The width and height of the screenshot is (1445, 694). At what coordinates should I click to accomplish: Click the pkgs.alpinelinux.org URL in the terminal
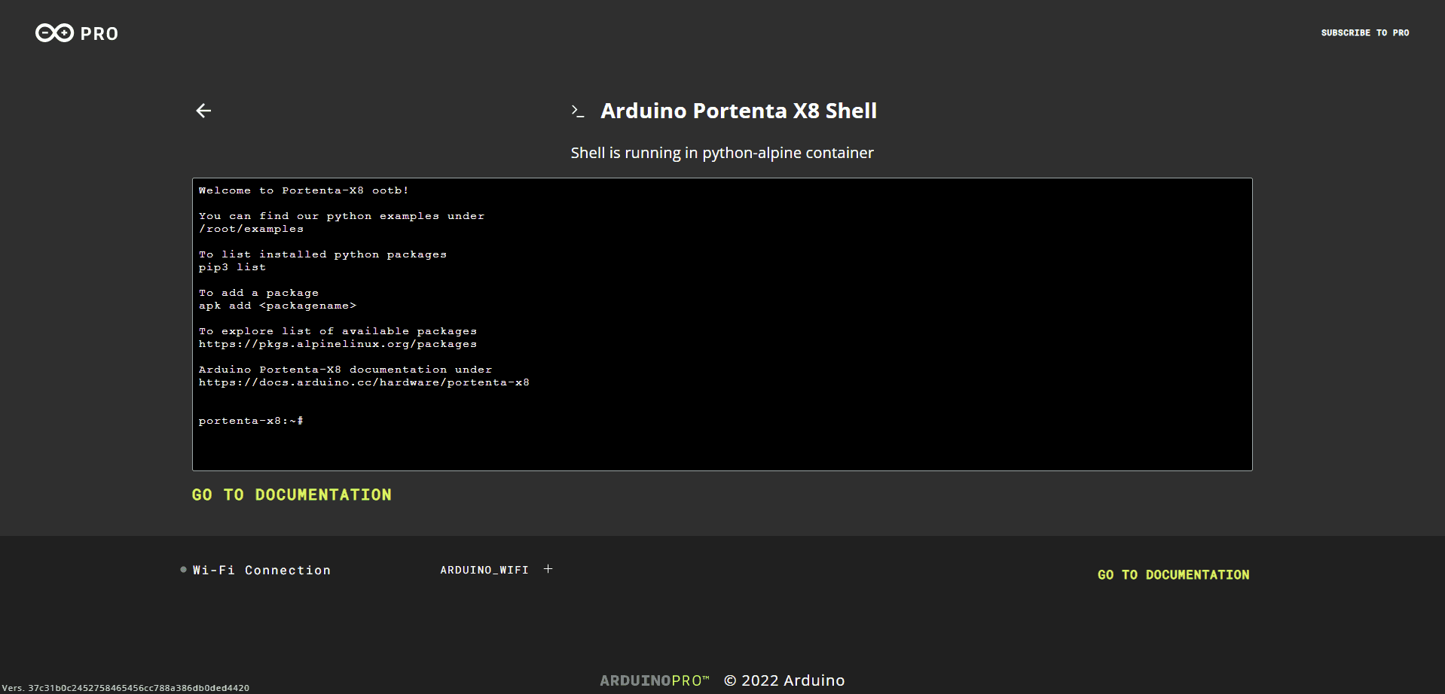338,344
